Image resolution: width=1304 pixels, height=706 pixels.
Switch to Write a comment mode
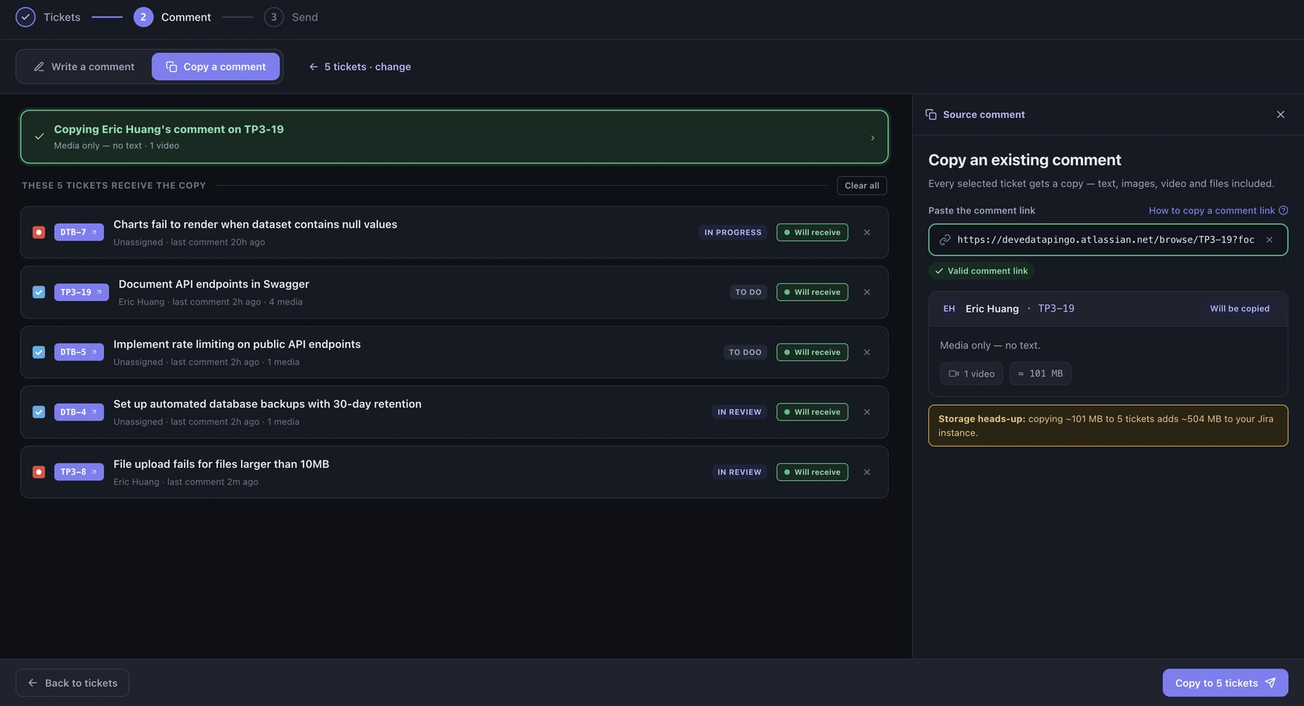point(84,67)
